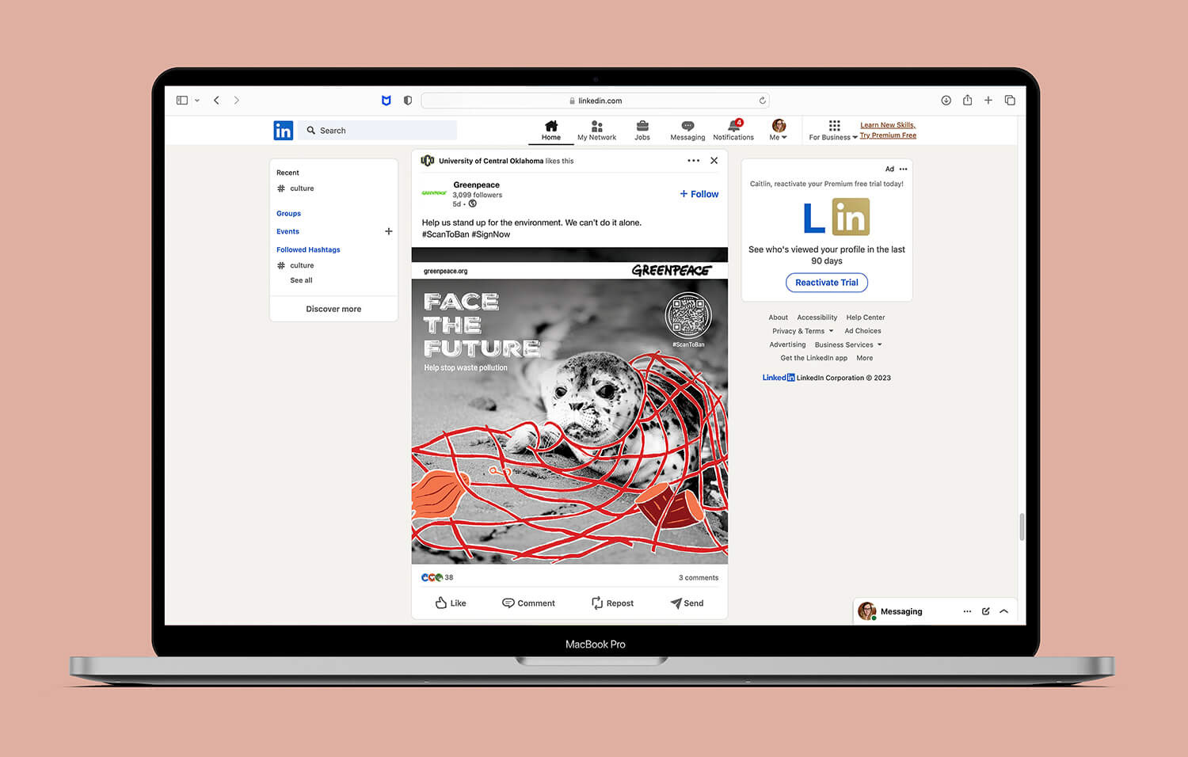The width and height of the screenshot is (1188, 757).
Task: Open University of Central Oklahoma link
Action: point(491,161)
